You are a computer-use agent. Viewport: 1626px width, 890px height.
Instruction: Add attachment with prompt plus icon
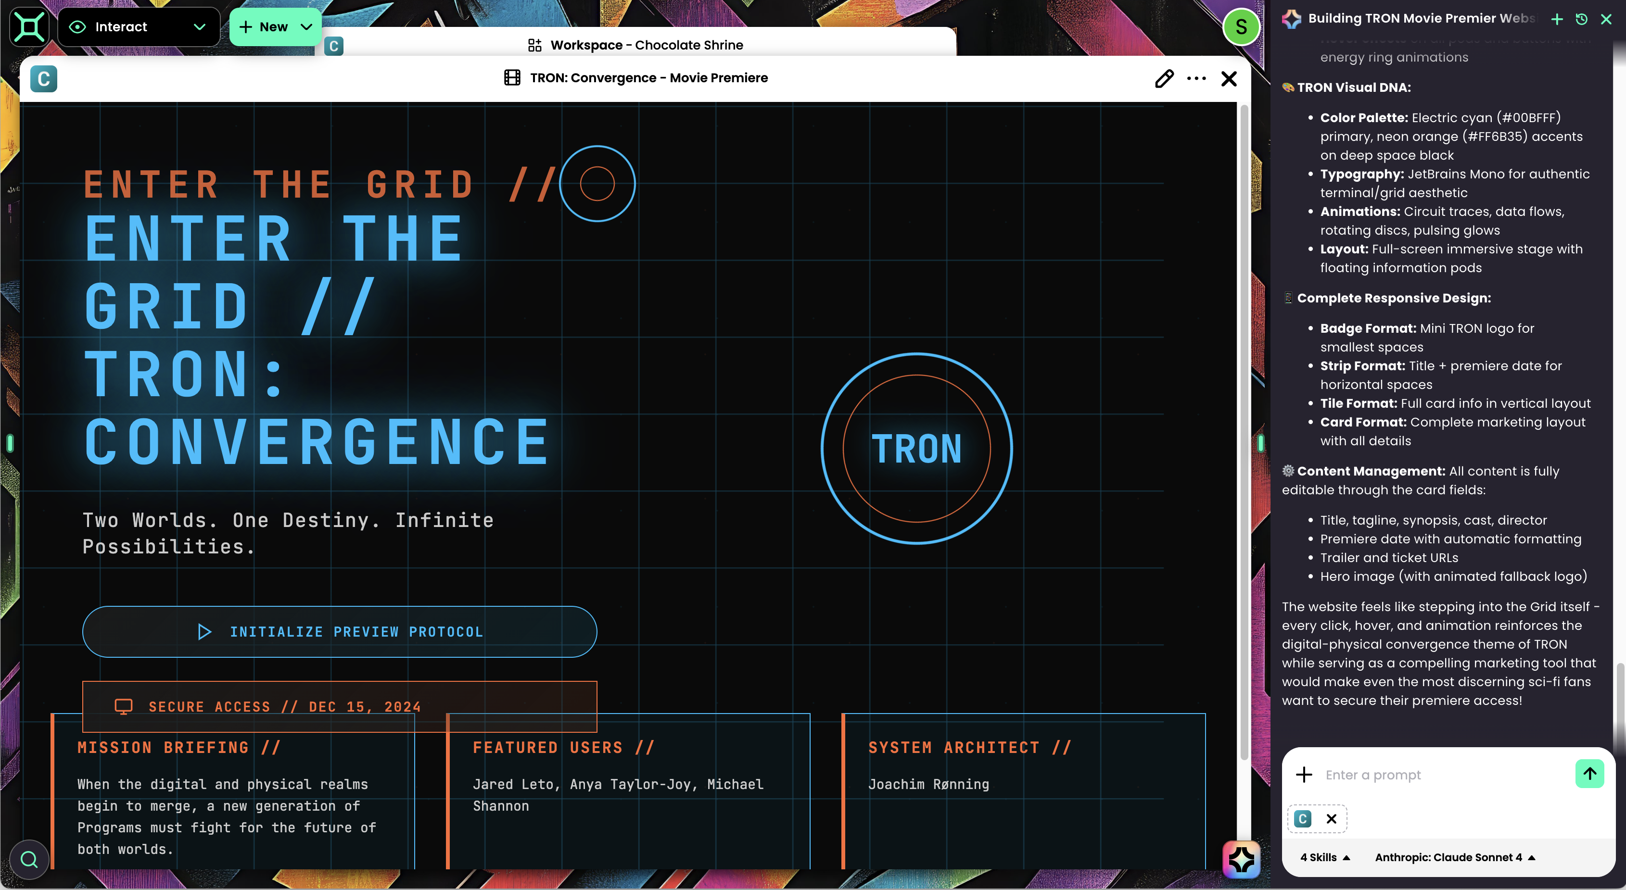pyautogui.click(x=1304, y=775)
